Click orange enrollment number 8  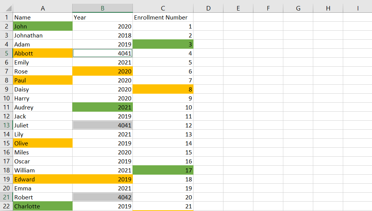[163, 89]
